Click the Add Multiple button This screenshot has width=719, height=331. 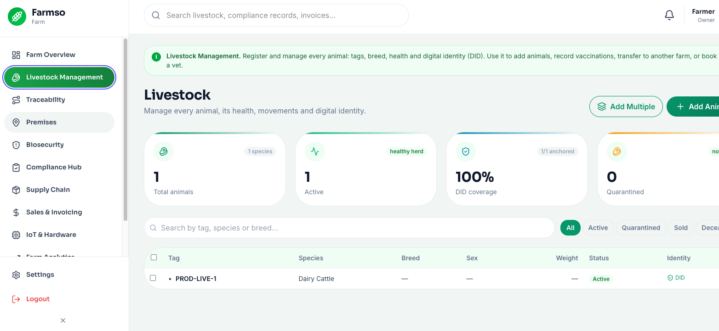tap(626, 107)
